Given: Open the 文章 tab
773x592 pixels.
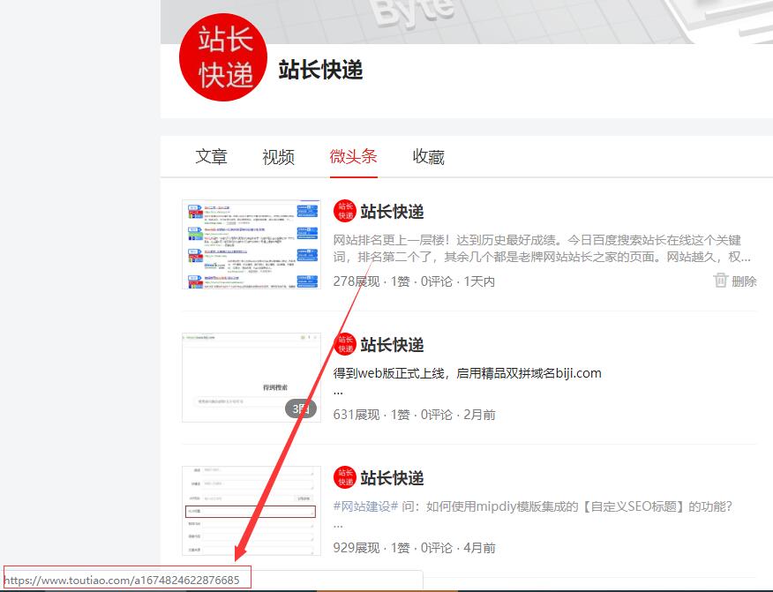Looking at the screenshot, I should (x=212, y=157).
